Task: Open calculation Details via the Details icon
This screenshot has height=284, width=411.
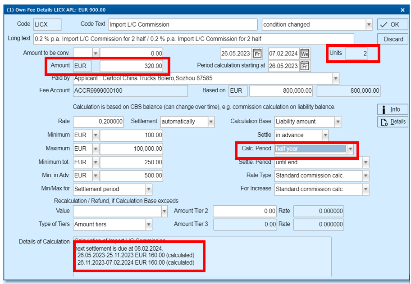Action: coord(392,122)
